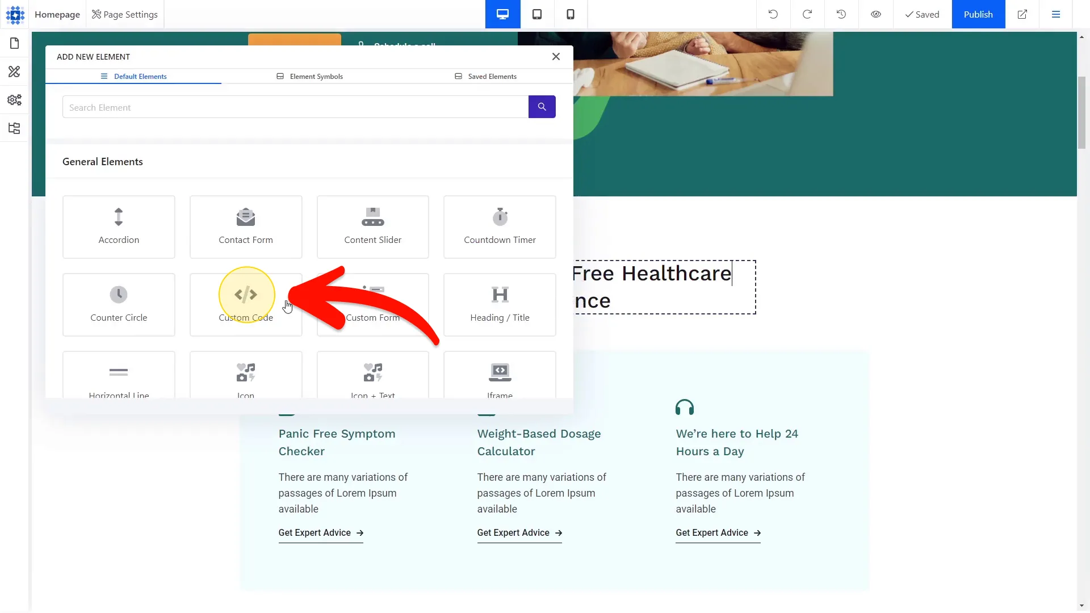This screenshot has width=1090, height=613.
Task: Click Get Expert Advice under Symptom Checker
Action: pyautogui.click(x=321, y=533)
